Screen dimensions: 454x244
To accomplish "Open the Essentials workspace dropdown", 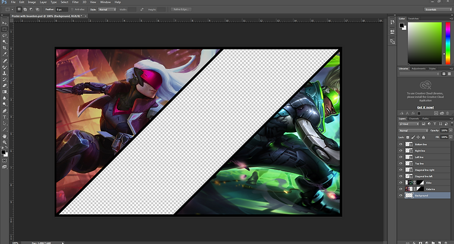I will pos(438,10).
